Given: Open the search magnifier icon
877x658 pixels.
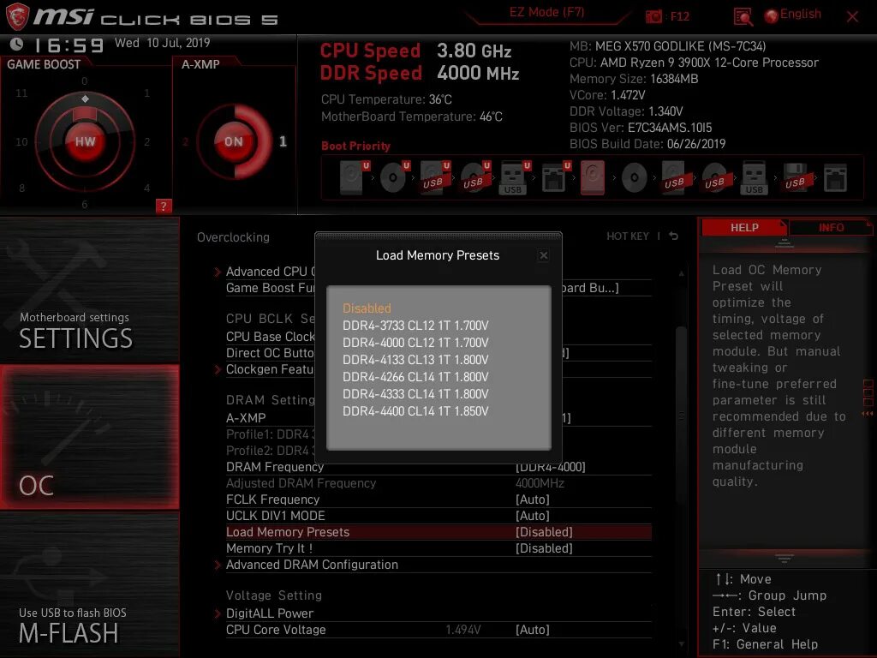Looking at the screenshot, I should [x=742, y=15].
